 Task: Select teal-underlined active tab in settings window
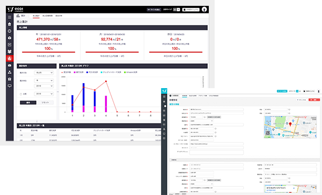[x=185, y=96]
